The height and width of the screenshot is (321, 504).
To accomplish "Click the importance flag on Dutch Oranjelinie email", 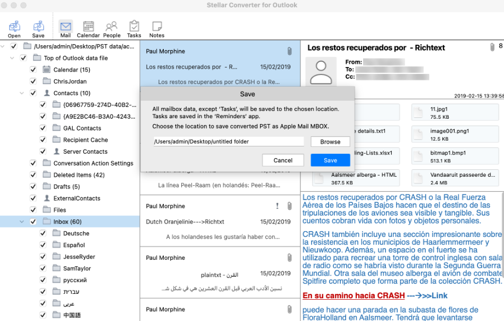I will click(x=277, y=205).
